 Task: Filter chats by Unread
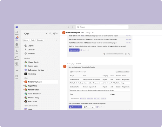26,40
